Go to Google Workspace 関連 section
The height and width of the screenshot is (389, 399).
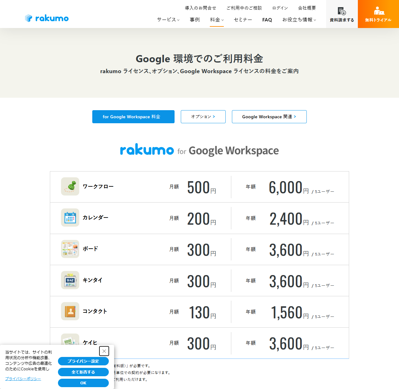pos(269,117)
